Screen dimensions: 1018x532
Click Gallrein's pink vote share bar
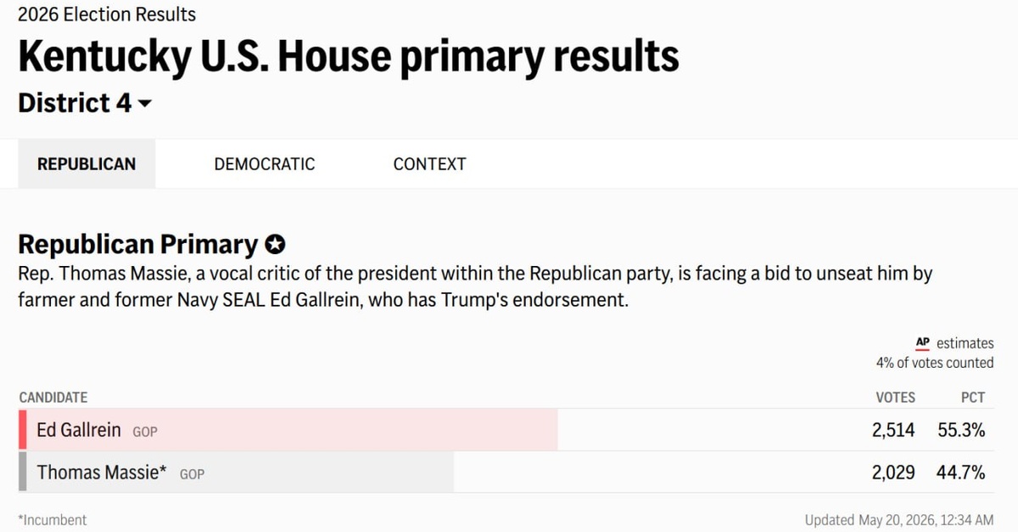[288, 429]
